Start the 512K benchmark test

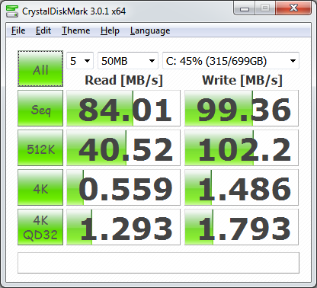tap(40, 148)
